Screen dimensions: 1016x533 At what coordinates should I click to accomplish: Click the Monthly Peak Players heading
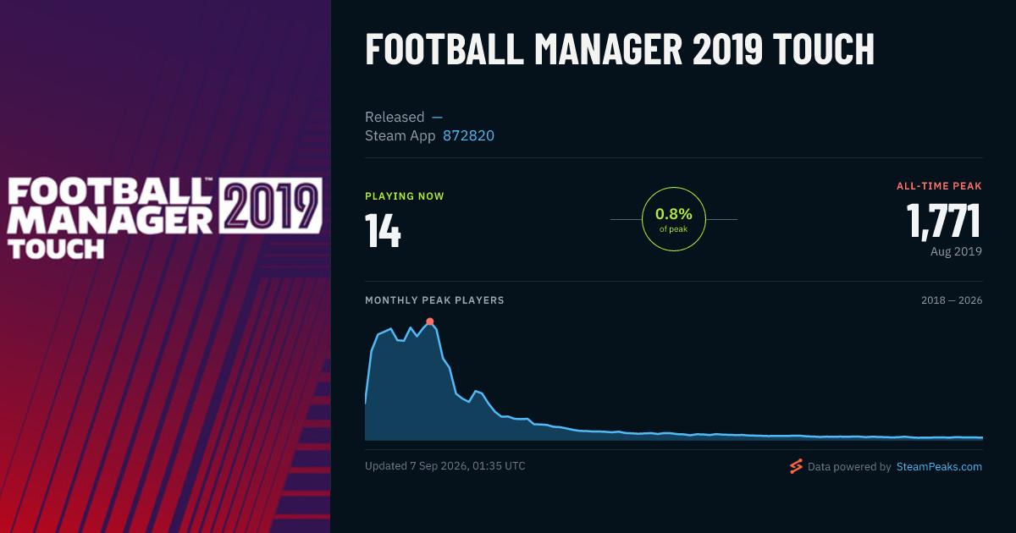click(x=434, y=300)
